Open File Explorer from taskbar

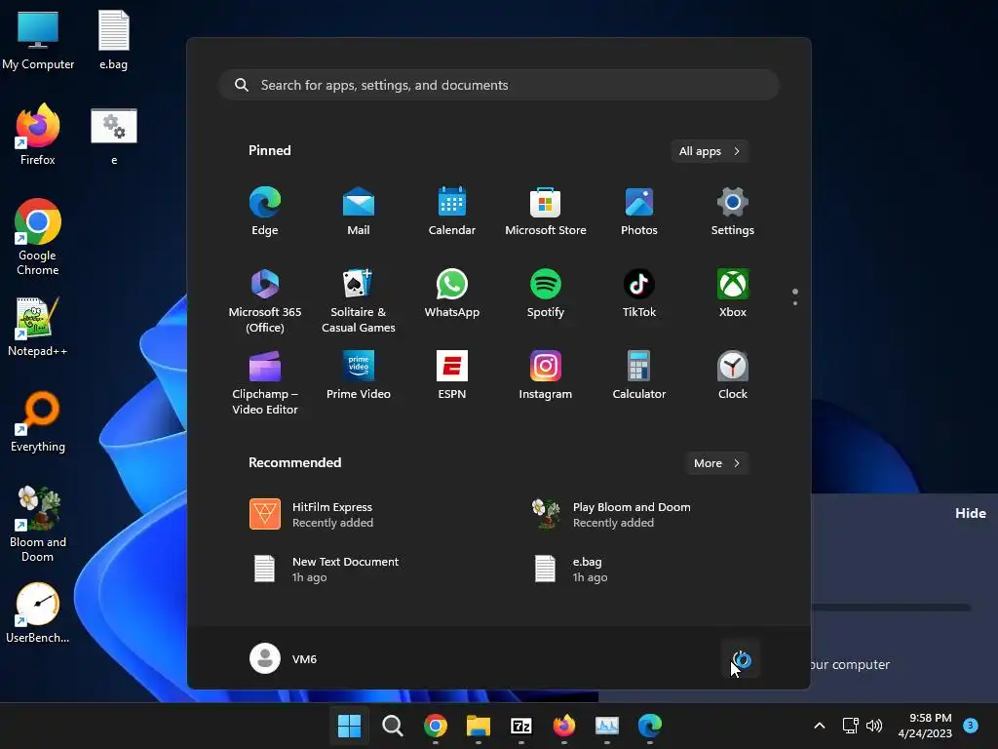[x=478, y=726]
